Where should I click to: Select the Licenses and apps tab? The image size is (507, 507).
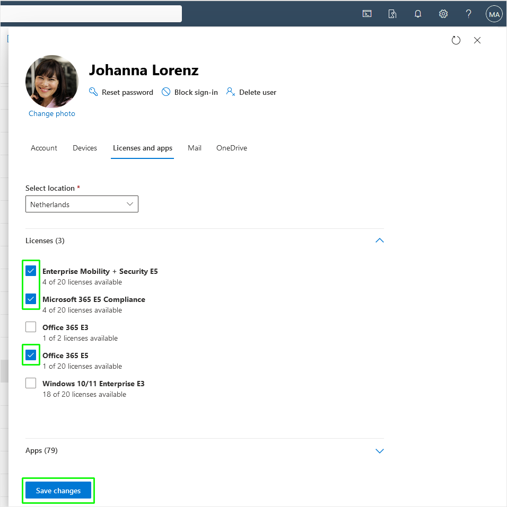point(143,148)
